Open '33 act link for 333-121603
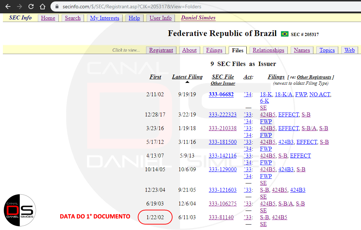 [x=248, y=190]
